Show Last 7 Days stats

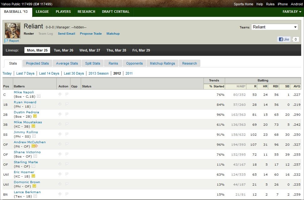25,73
